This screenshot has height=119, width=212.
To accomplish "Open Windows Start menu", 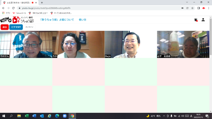I will 4,116.
